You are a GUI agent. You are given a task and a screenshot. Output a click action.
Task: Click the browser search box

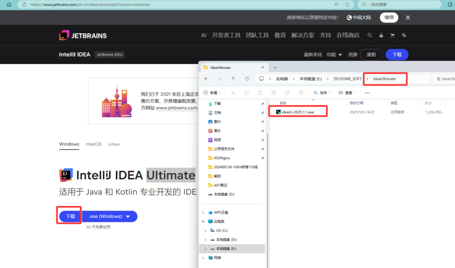click(x=399, y=4)
